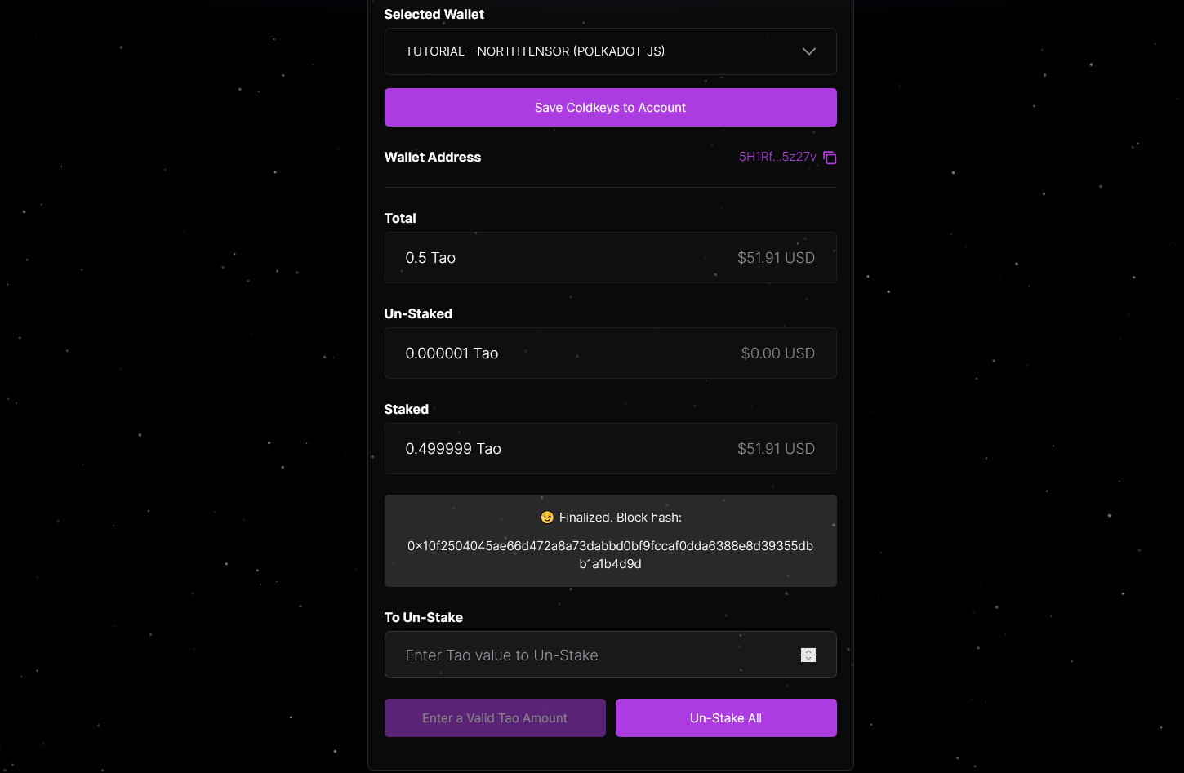Click the Wallet Address label

pyautogui.click(x=433, y=158)
